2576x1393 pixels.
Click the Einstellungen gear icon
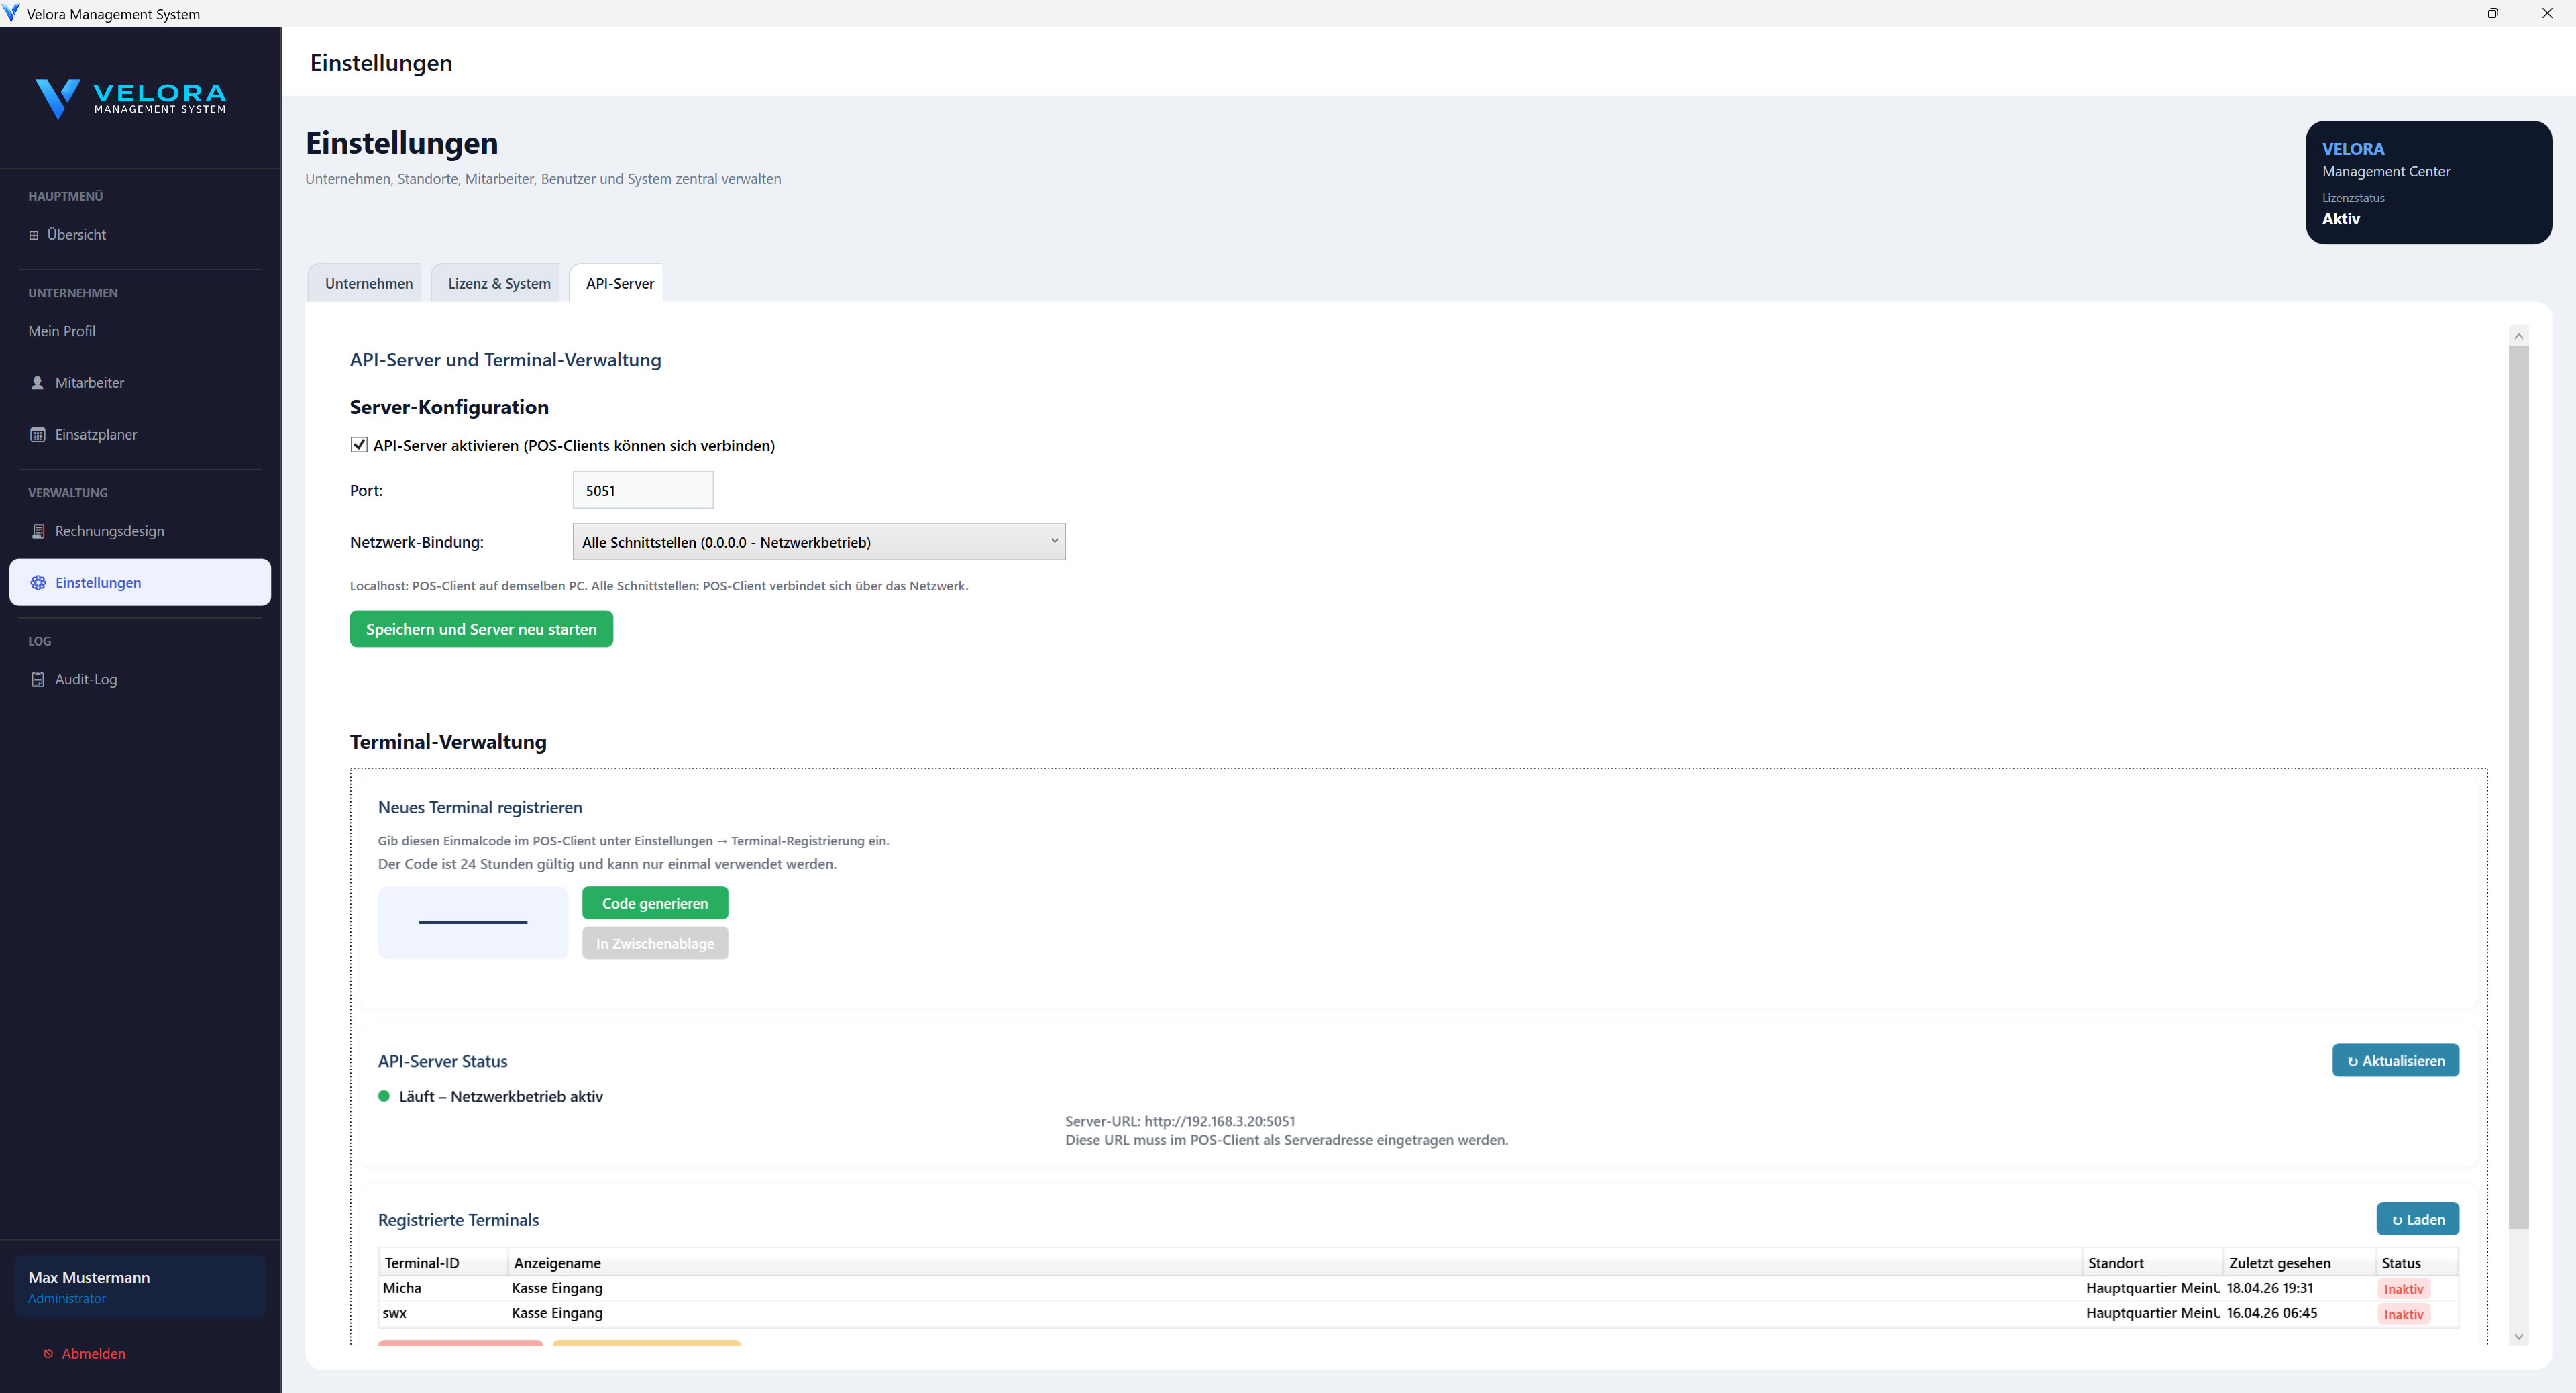pyautogui.click(x=38, y=582)
